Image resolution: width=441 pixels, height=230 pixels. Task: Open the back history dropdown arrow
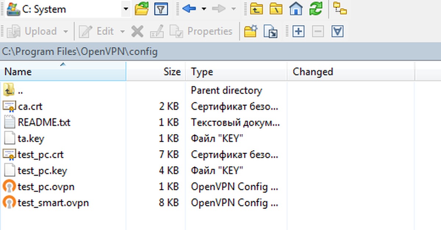coord(204,9)
